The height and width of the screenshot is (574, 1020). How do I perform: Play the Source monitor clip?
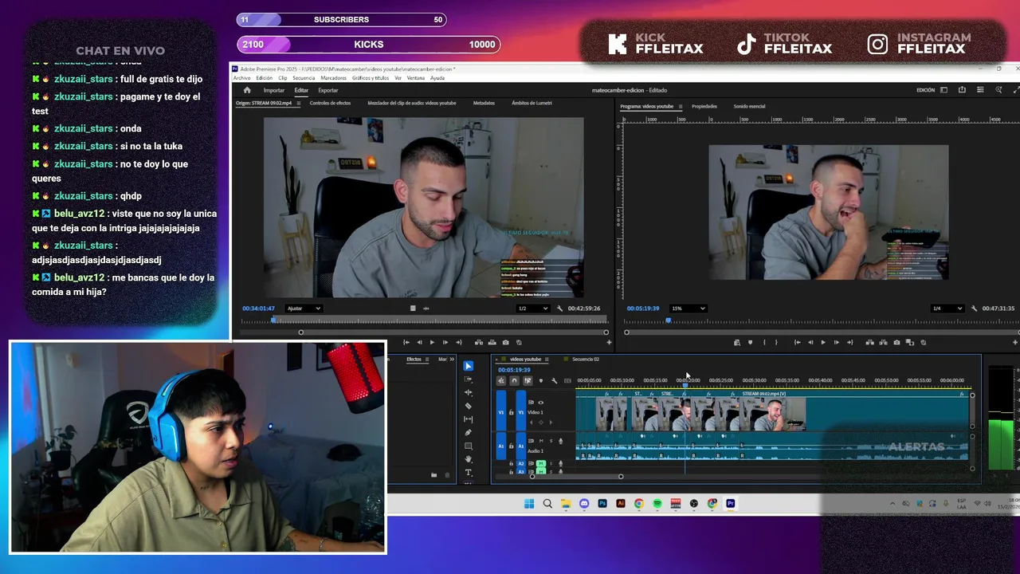point(433,343)
